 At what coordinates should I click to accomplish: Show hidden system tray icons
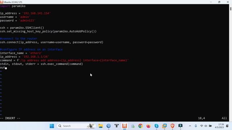[x=190, y=126]
